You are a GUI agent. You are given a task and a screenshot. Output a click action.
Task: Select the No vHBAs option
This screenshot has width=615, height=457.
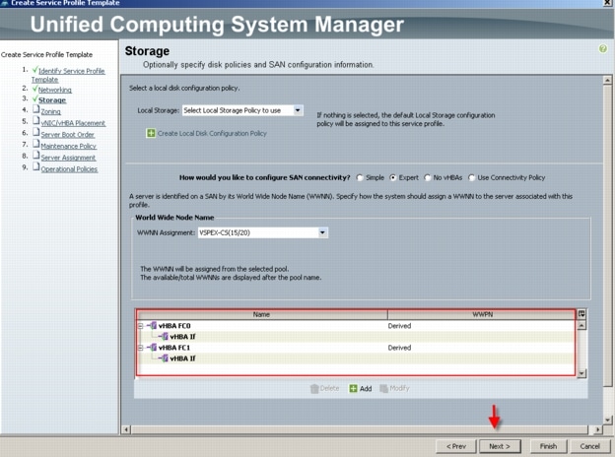428,177
